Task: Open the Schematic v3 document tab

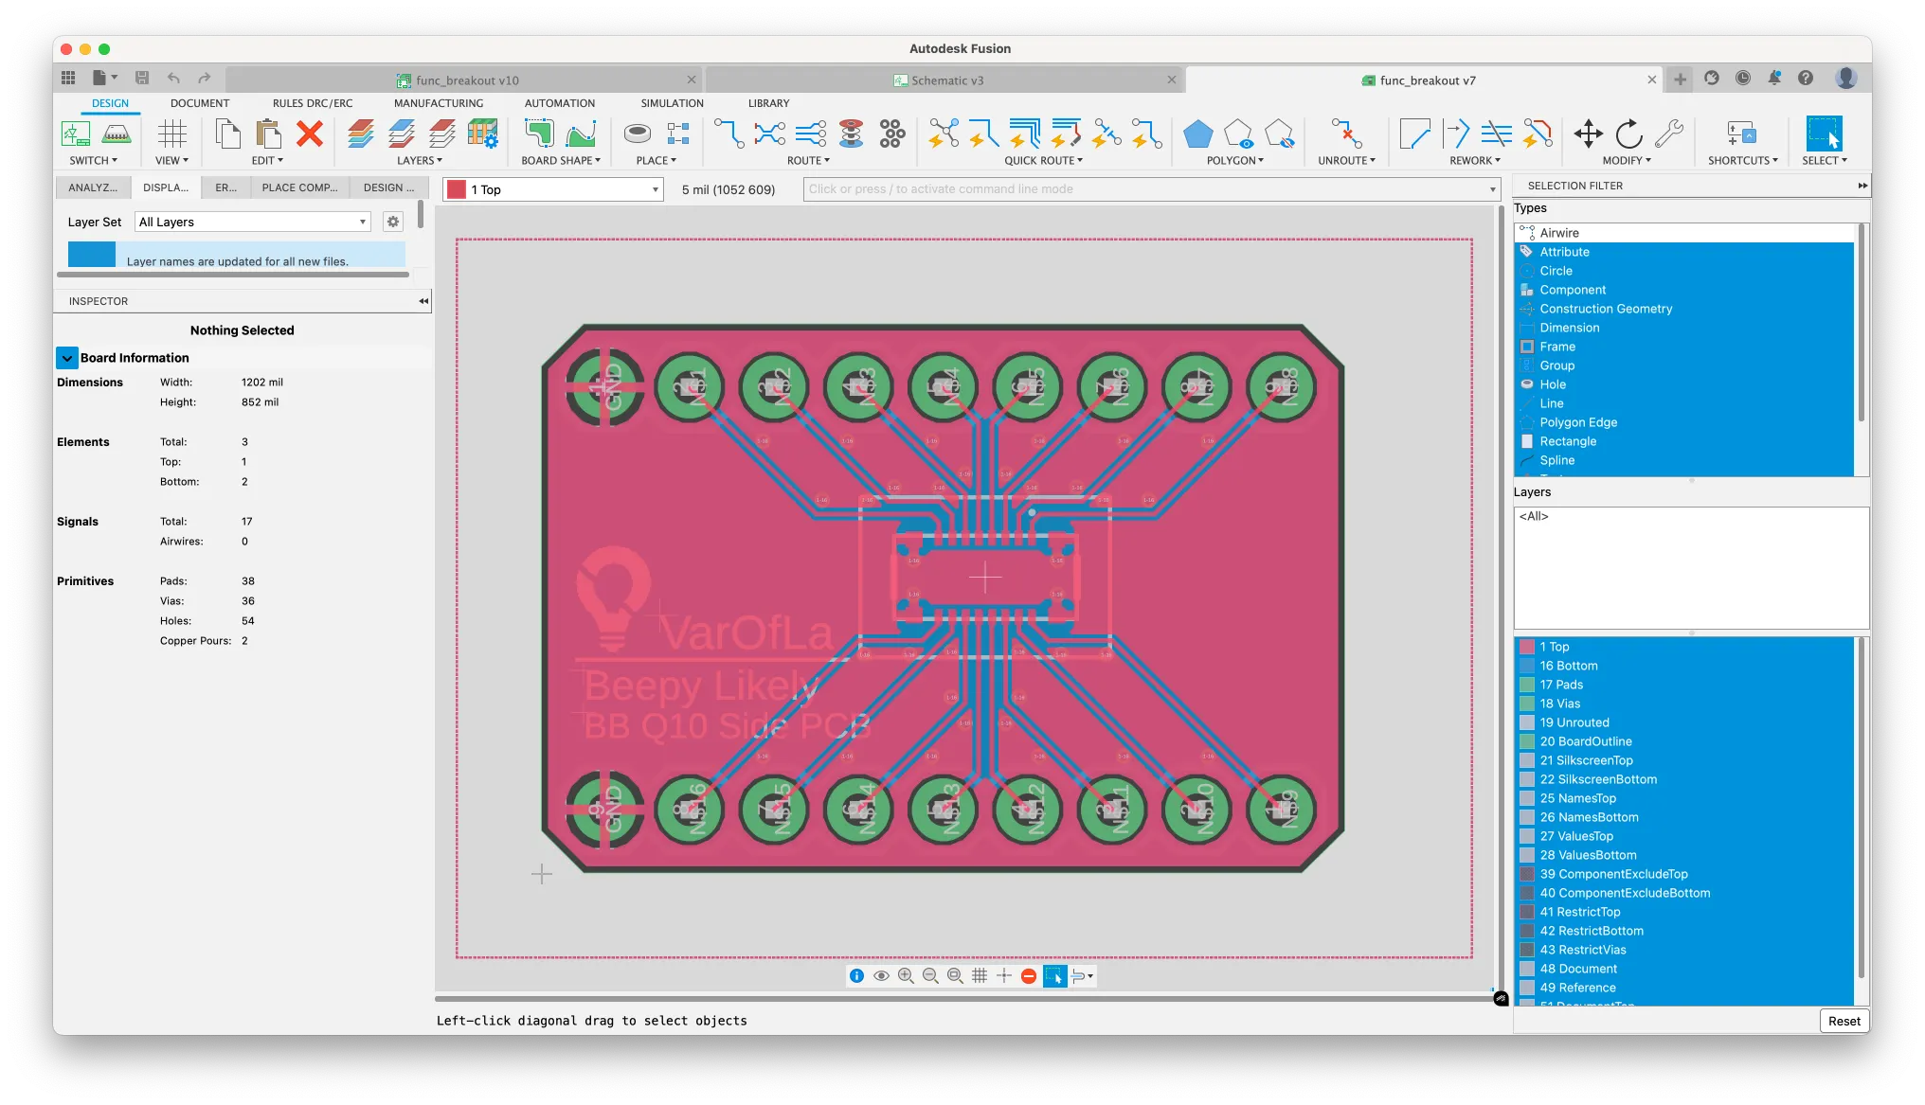Action: click(x=946, y=80)
